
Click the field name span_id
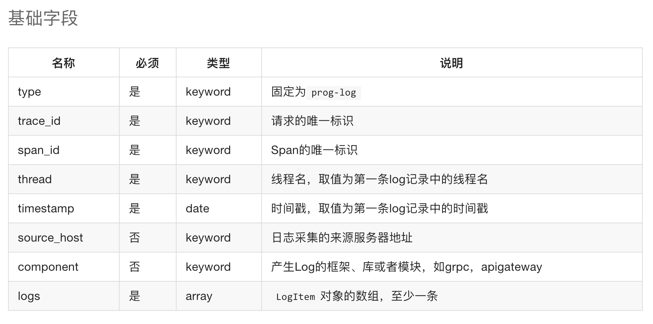coord(39,150)
